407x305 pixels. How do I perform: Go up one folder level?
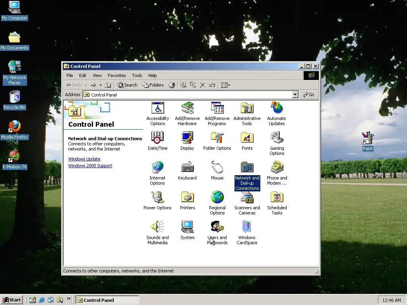(108, 85)
